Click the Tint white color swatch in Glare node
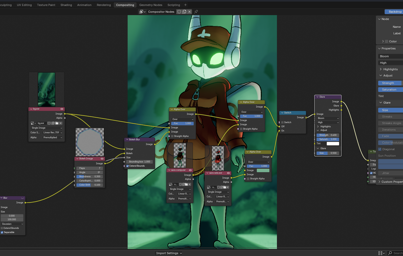403x256 pixels. click(x=333, y=143)
